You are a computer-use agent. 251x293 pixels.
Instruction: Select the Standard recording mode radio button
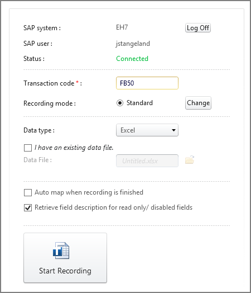coord(120,103)
